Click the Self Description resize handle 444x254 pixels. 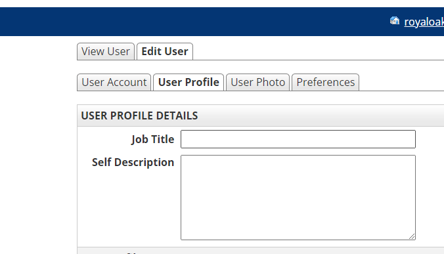pos(412,236)
